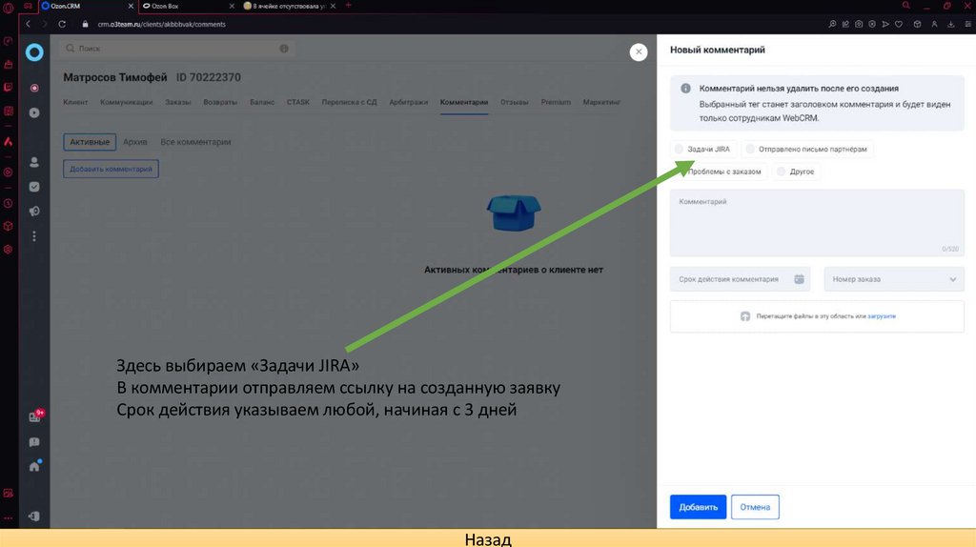976x547 pixels.
Task: Select the 'Отправлено письмо партнёрам' radio tag
Action: click(x=806, y=150)
